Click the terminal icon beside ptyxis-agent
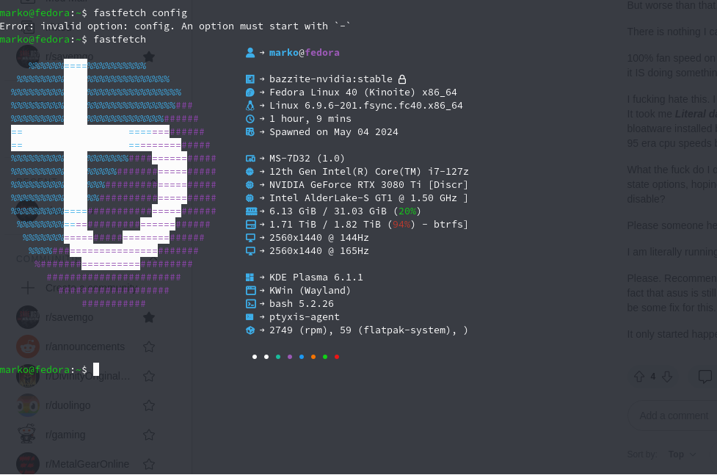The image size is (717, 475). point(250,317)
